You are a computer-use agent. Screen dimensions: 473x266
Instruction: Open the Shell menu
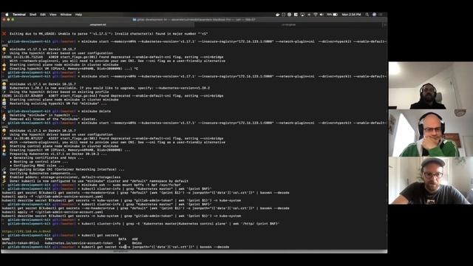tap(33, 15)
